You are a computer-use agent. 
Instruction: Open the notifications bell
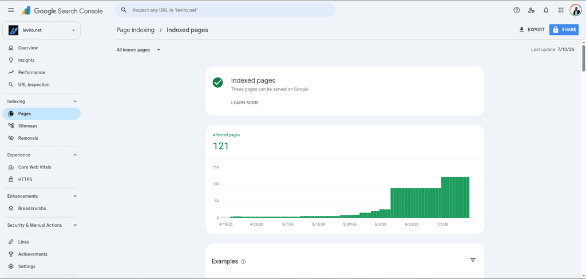(x=546, y=10)
